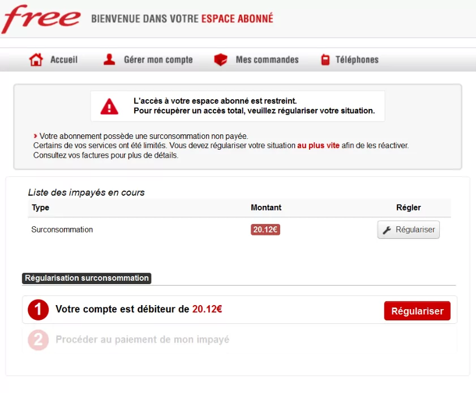Screen dimensions: 476x393
Task: Click the ESPACE ABONNÉ header text
Action: [237, 19]
